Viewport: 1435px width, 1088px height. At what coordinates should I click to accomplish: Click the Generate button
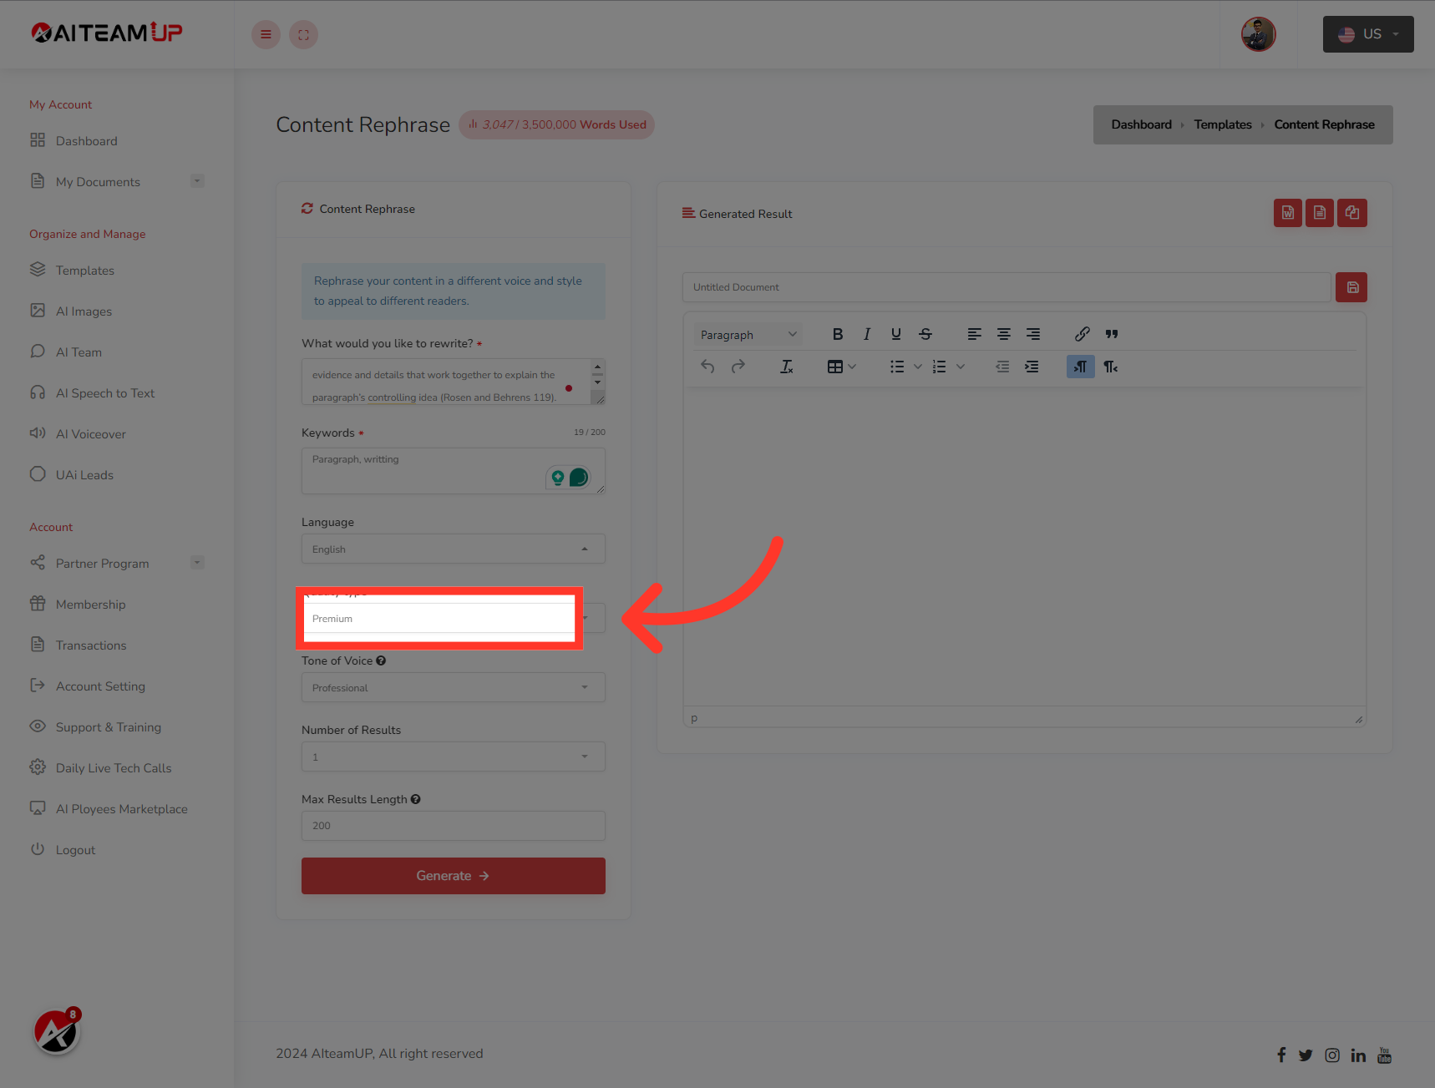454,876
